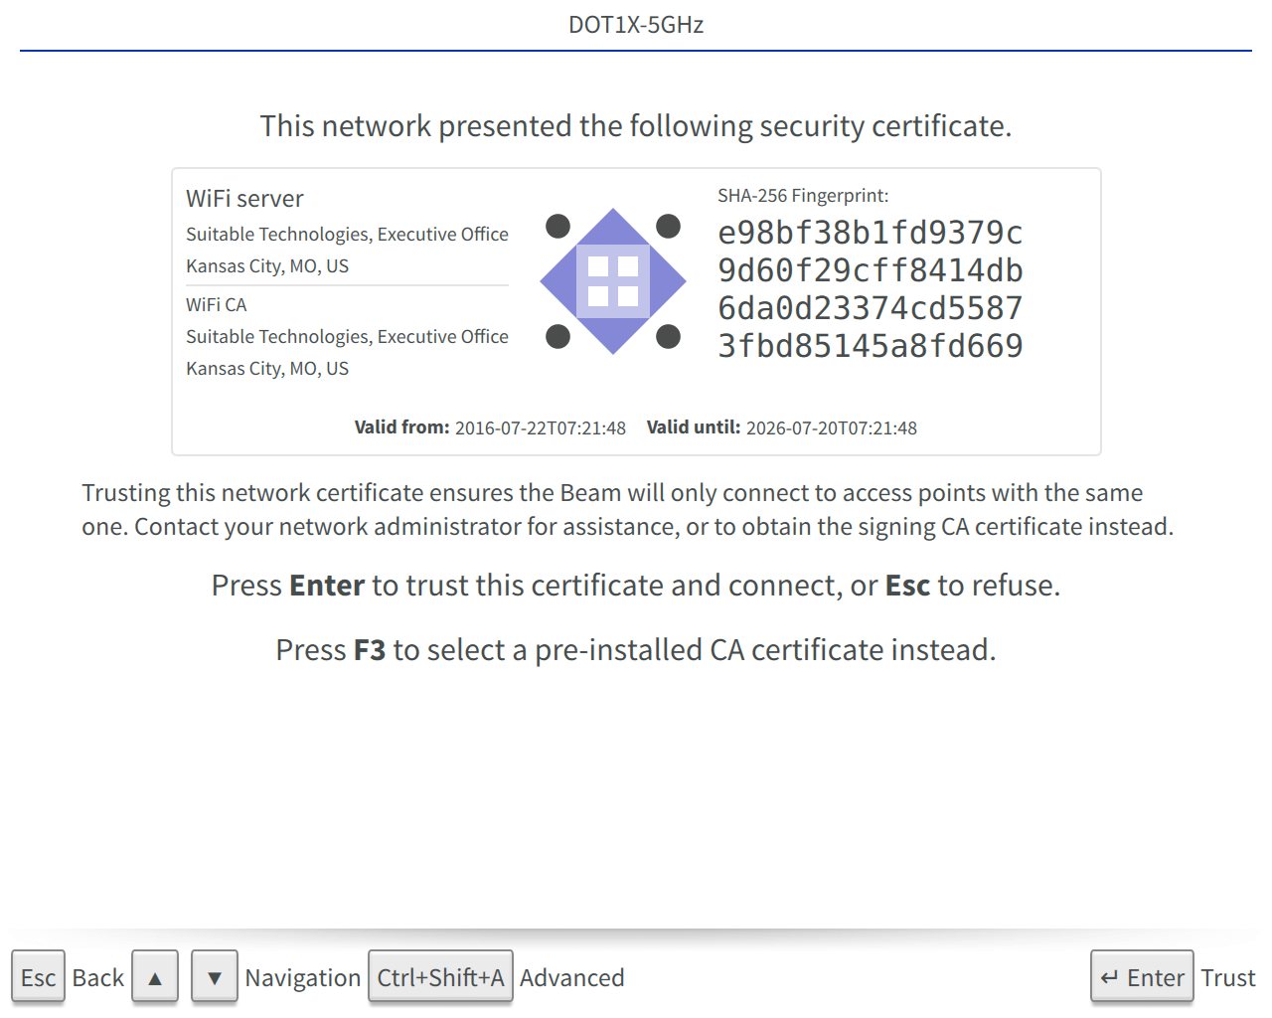Click the DOT1X-5GHz network title
The width and height of the screenshot is (1272, 1018).
636,25
